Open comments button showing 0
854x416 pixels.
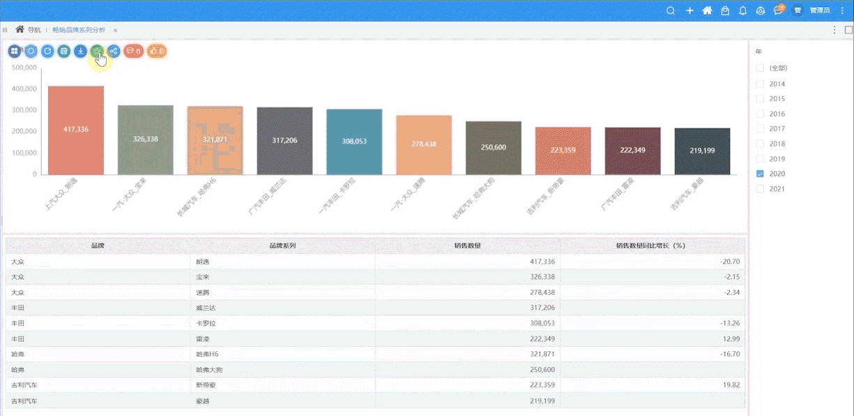134,51
